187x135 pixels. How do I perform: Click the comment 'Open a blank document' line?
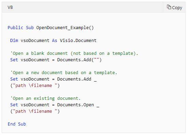(x=74, y=53)
